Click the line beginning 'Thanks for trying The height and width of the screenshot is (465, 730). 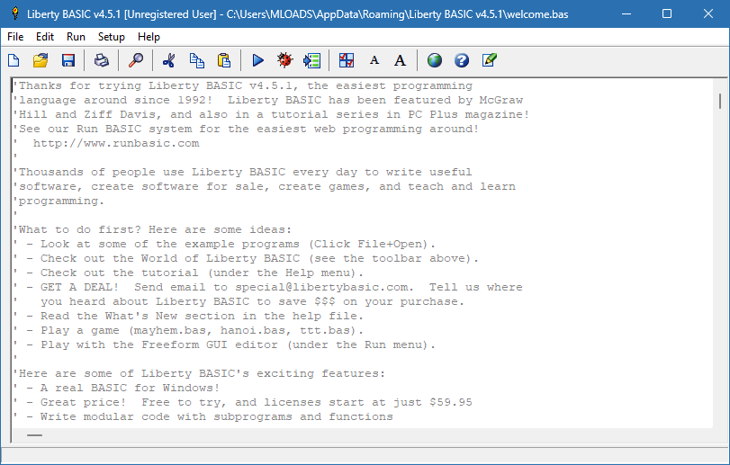click(x=242, y=85)
